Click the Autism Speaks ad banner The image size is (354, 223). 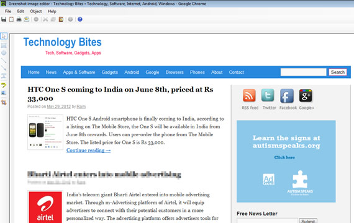pos(286,161)
